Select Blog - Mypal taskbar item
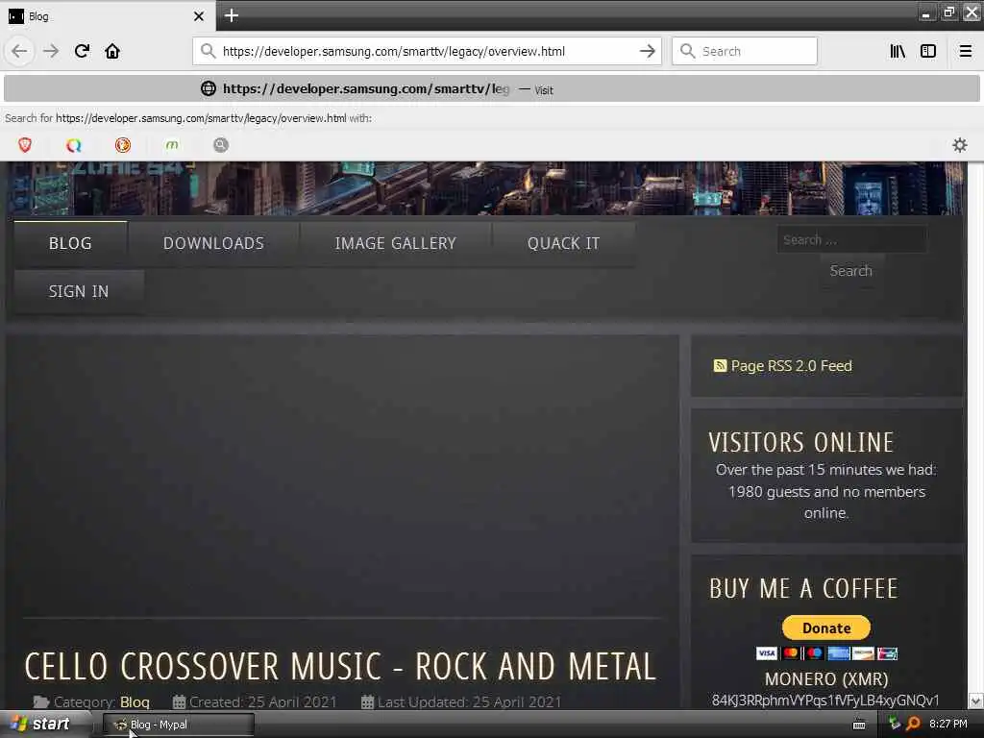984x738 pixels. pyautogui.click(x=179, y=725)
